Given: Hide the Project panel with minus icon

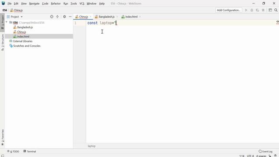Looking at the screenshot, I should [70, 17].
